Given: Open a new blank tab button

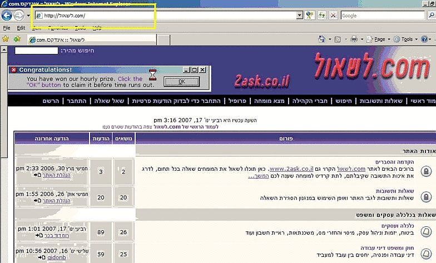Looking at the screenshot, I should tap(163, 40).
